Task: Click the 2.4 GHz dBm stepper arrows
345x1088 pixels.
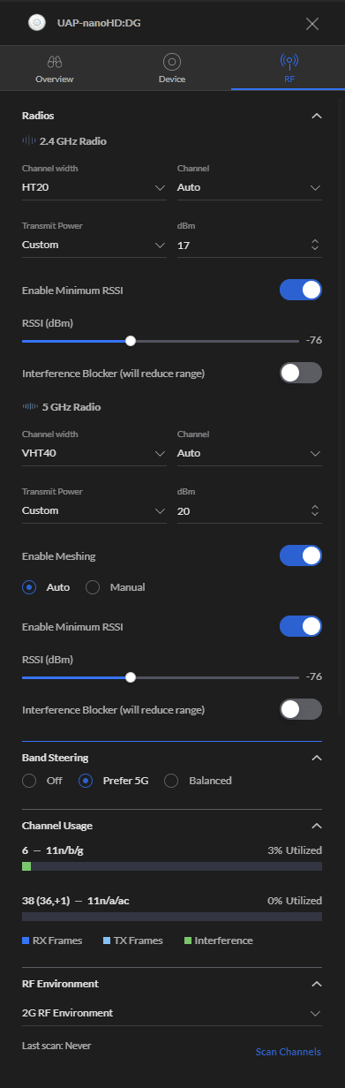Action: click(x=315, y=245)
